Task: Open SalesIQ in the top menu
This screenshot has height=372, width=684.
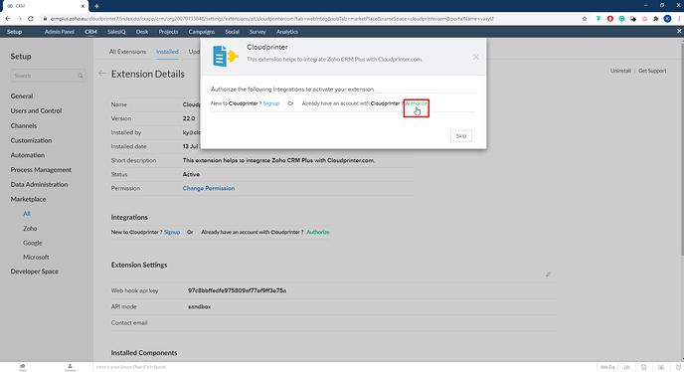Action: (x=116, y=32)
